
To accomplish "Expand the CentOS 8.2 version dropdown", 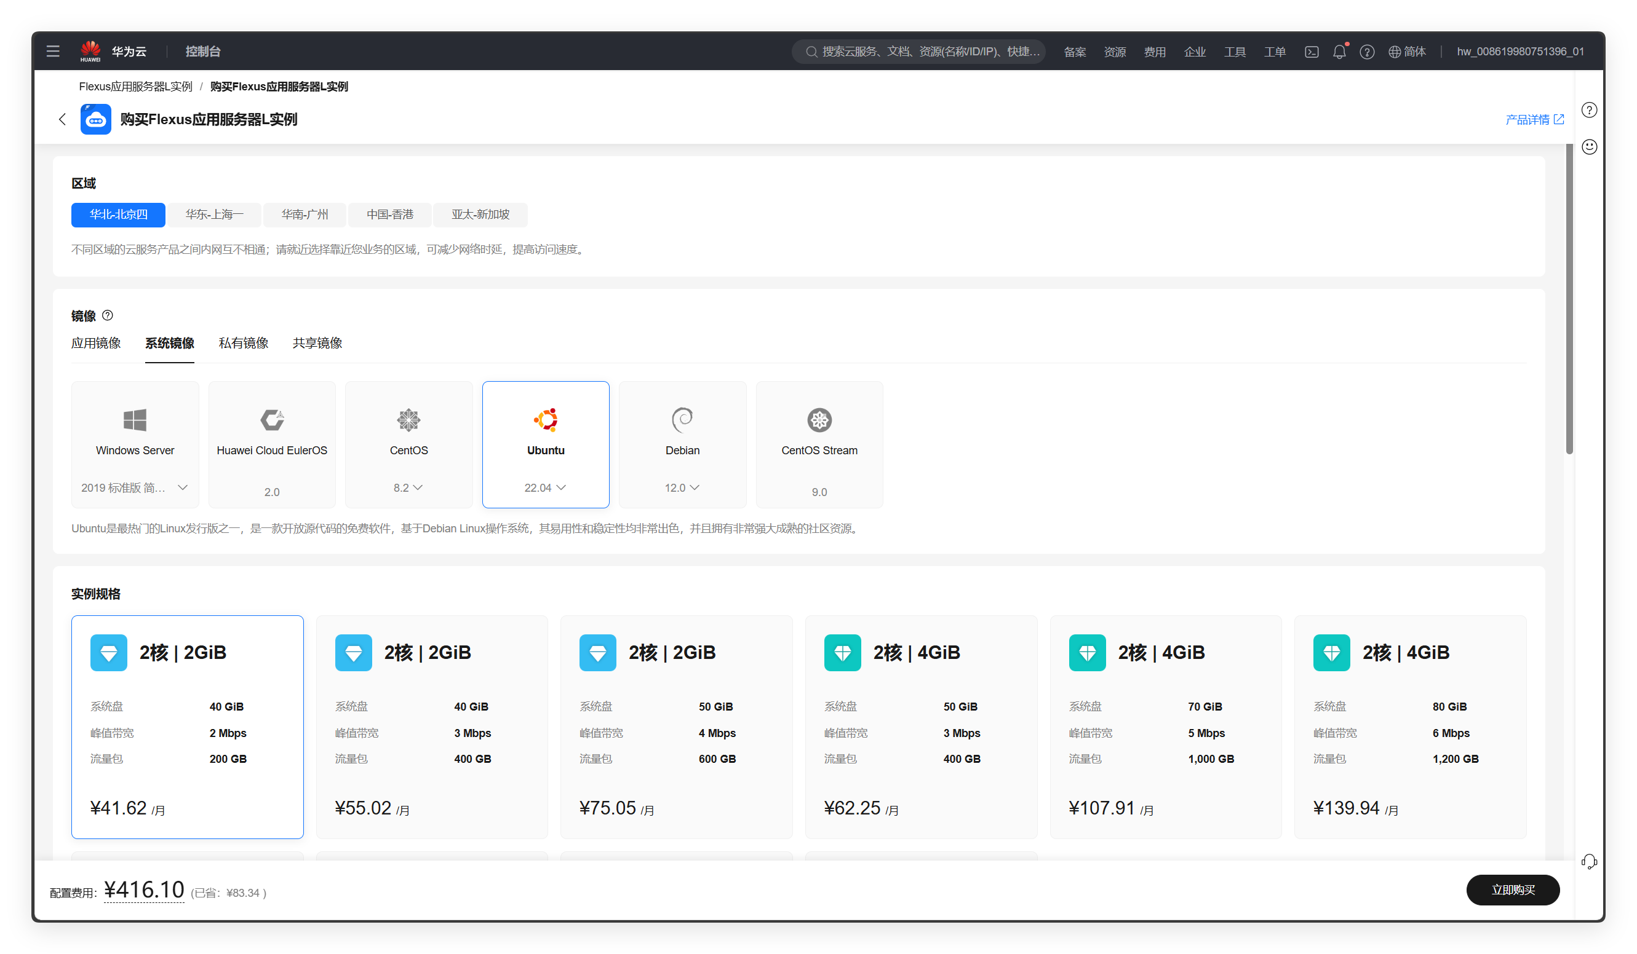I will (x=408, y=487).
